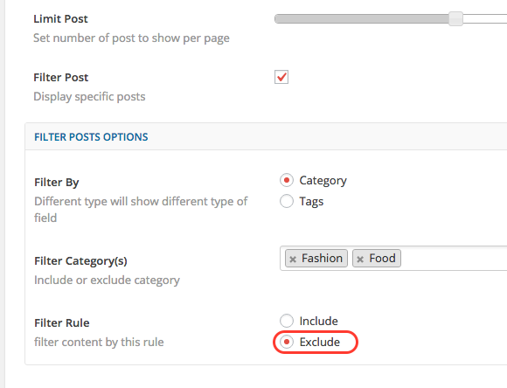
Task: Click the Limit Post slider handle
Action: 455,18
